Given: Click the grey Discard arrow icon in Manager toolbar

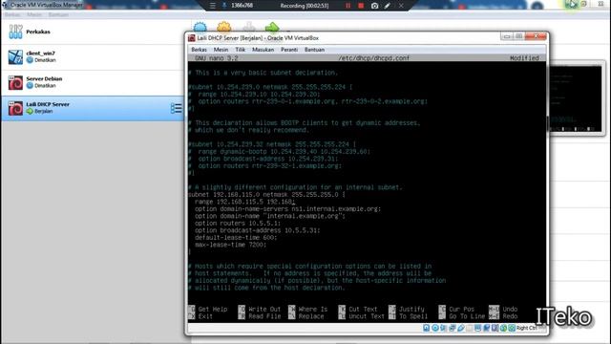Looking at the screenshot, I should [248, 28].
